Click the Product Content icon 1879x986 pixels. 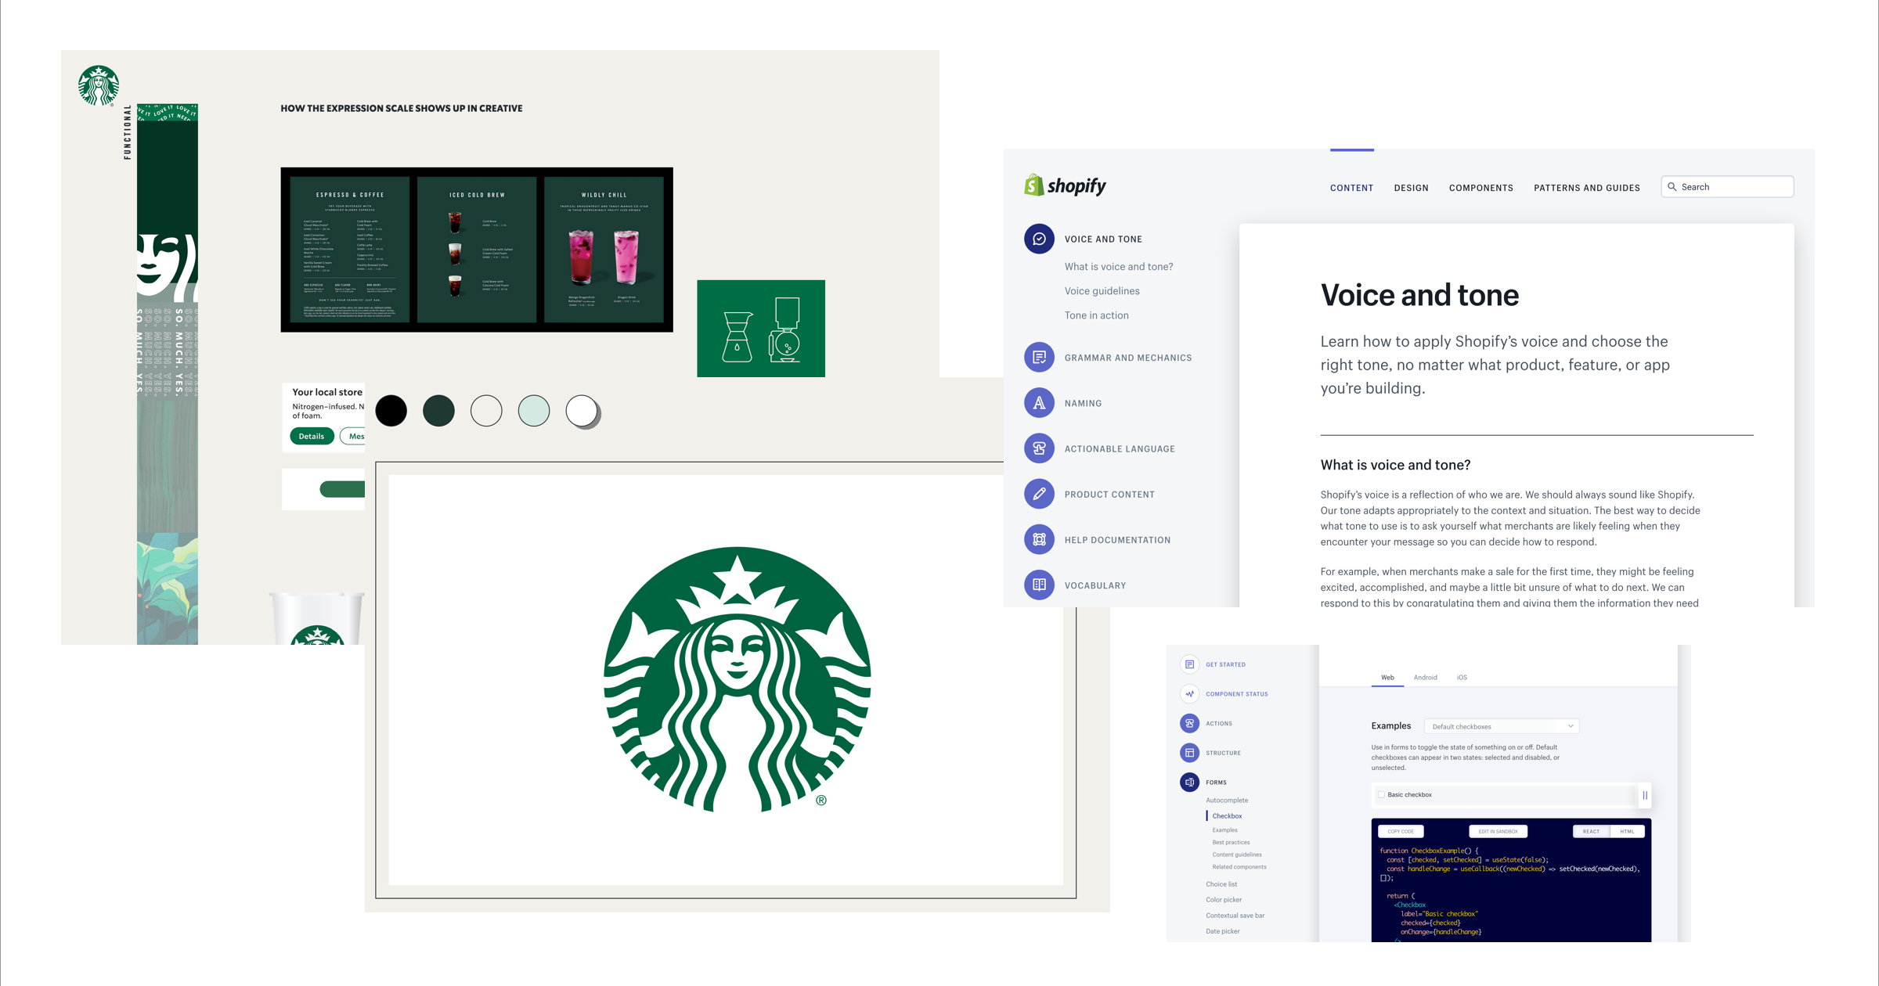pos(1039,495)
